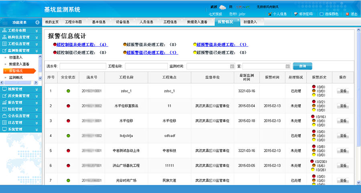
Task: Click the 报告管理 chart icon in sidebar
Action: coord(4,102)
